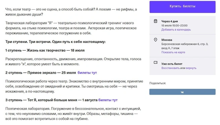Click paragraph starting Психологическая работа через театр
Viewport: 220px width, 125px height.
[74, 86]
